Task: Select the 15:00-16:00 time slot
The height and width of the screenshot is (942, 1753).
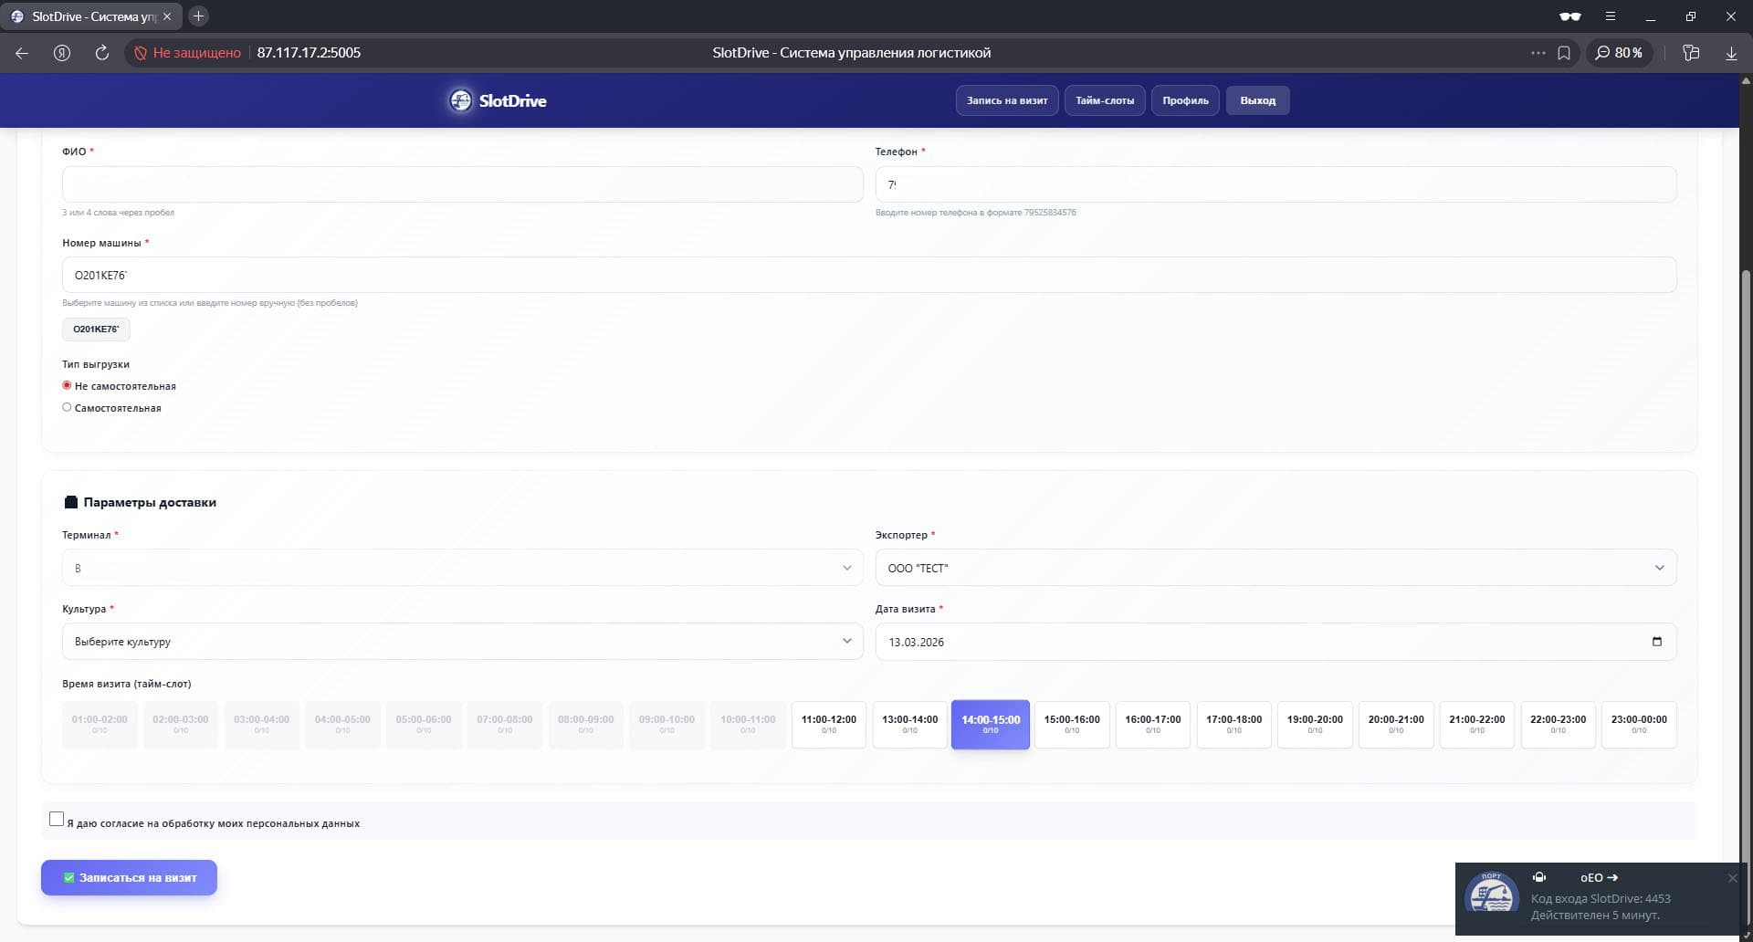Action: (x=1071, y=724)
